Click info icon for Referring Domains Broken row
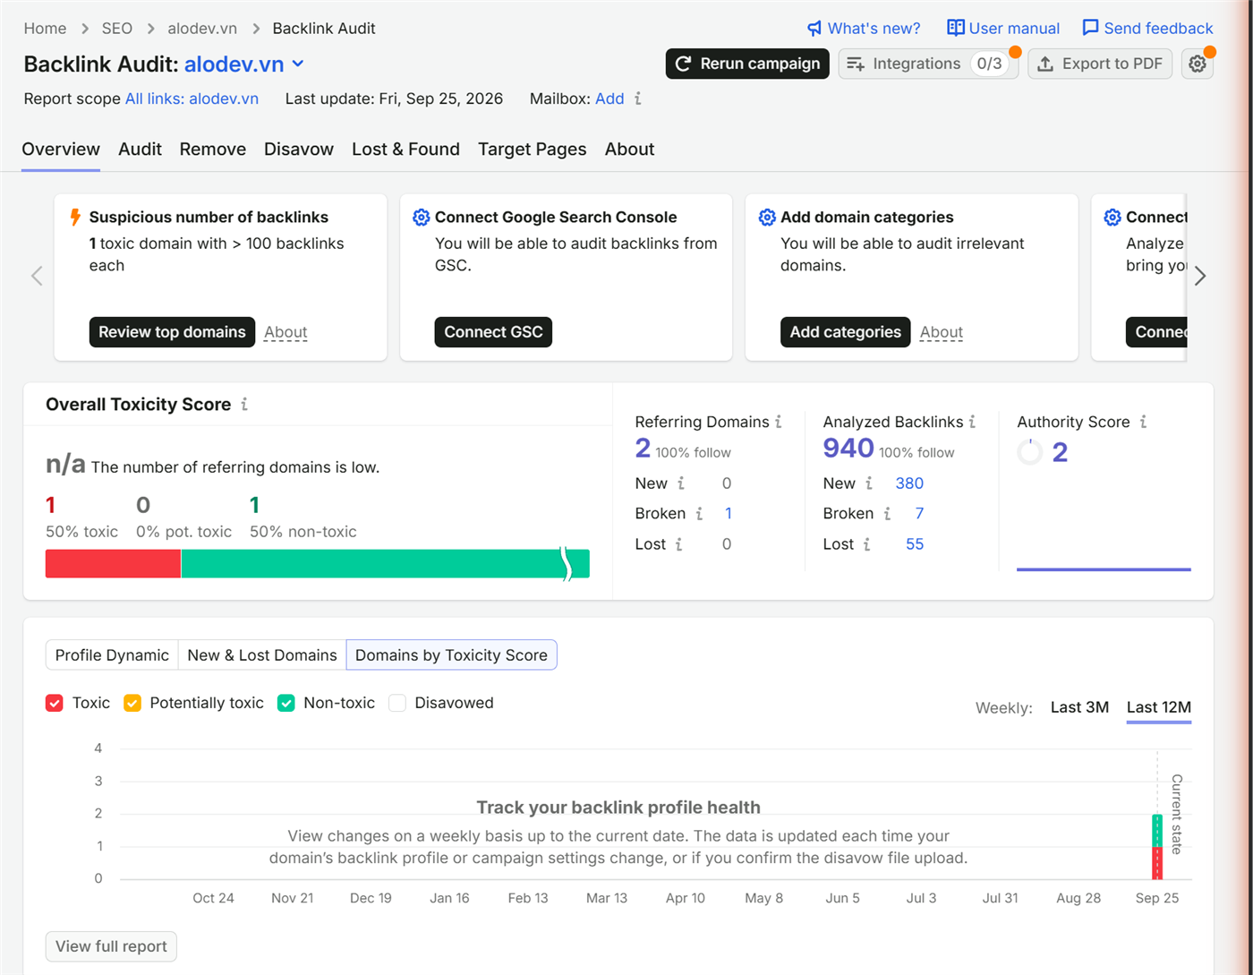 click(699, 514)
